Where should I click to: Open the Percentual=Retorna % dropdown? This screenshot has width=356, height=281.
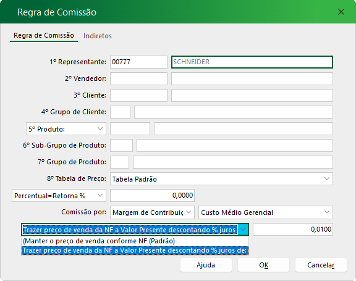(x=59, y=196)
